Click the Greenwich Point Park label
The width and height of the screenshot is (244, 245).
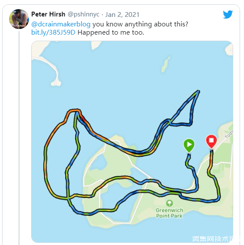click(170, 213)
